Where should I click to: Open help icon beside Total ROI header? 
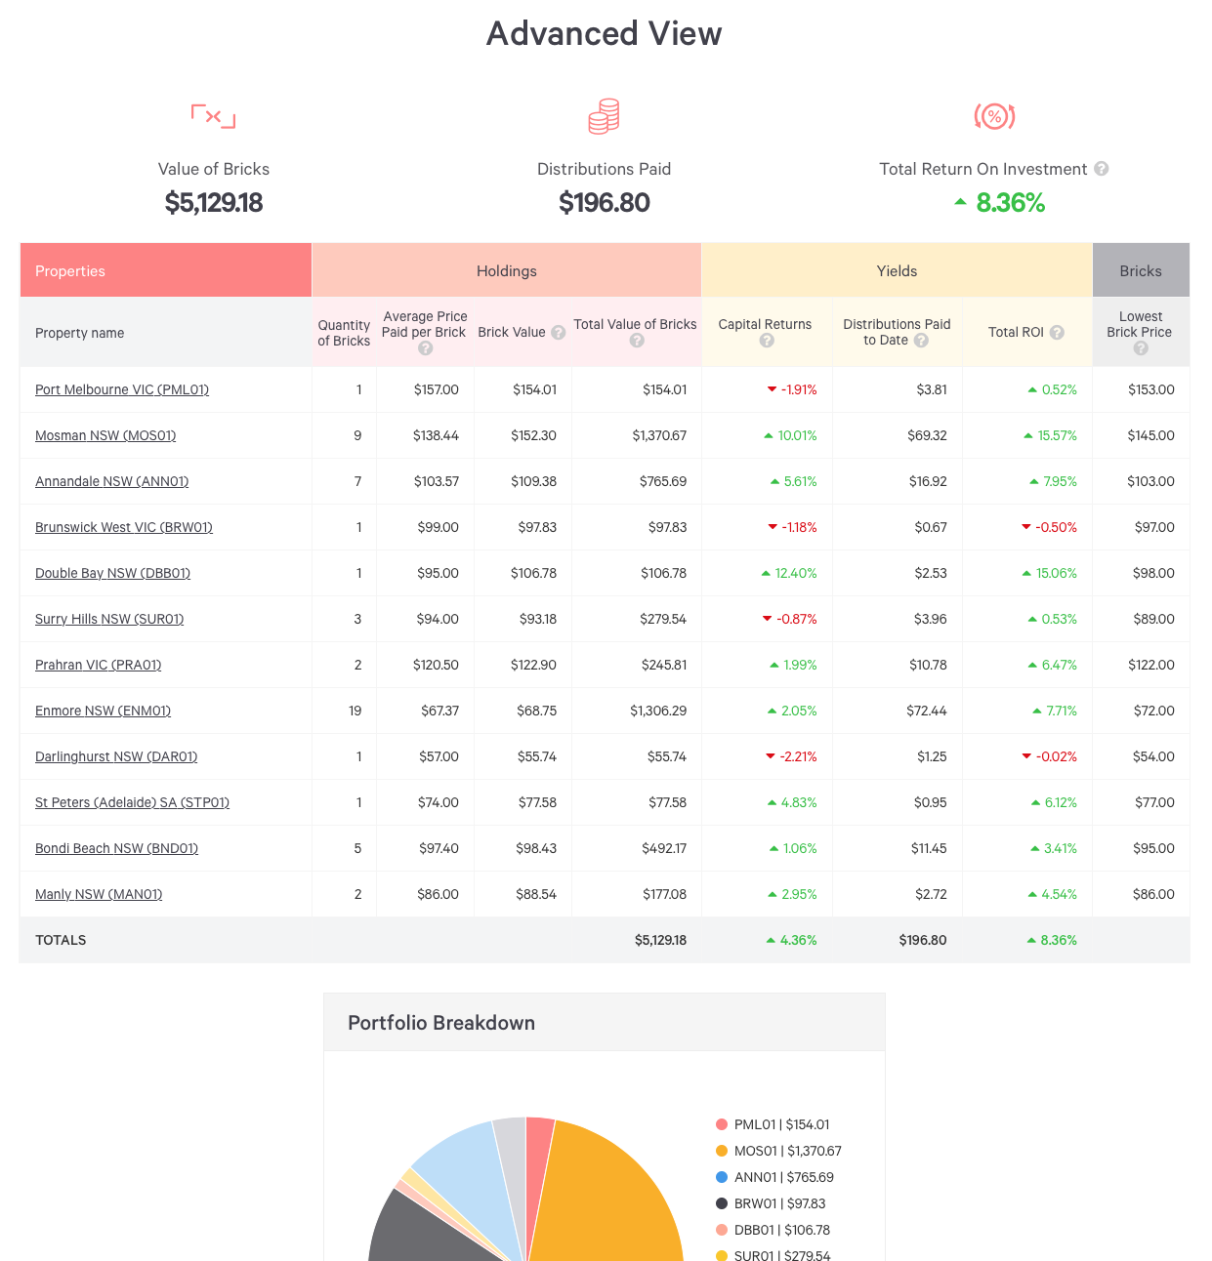1057,333
